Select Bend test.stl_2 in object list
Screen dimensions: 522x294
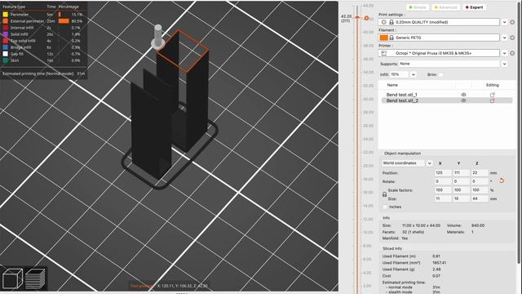[402, 100]
